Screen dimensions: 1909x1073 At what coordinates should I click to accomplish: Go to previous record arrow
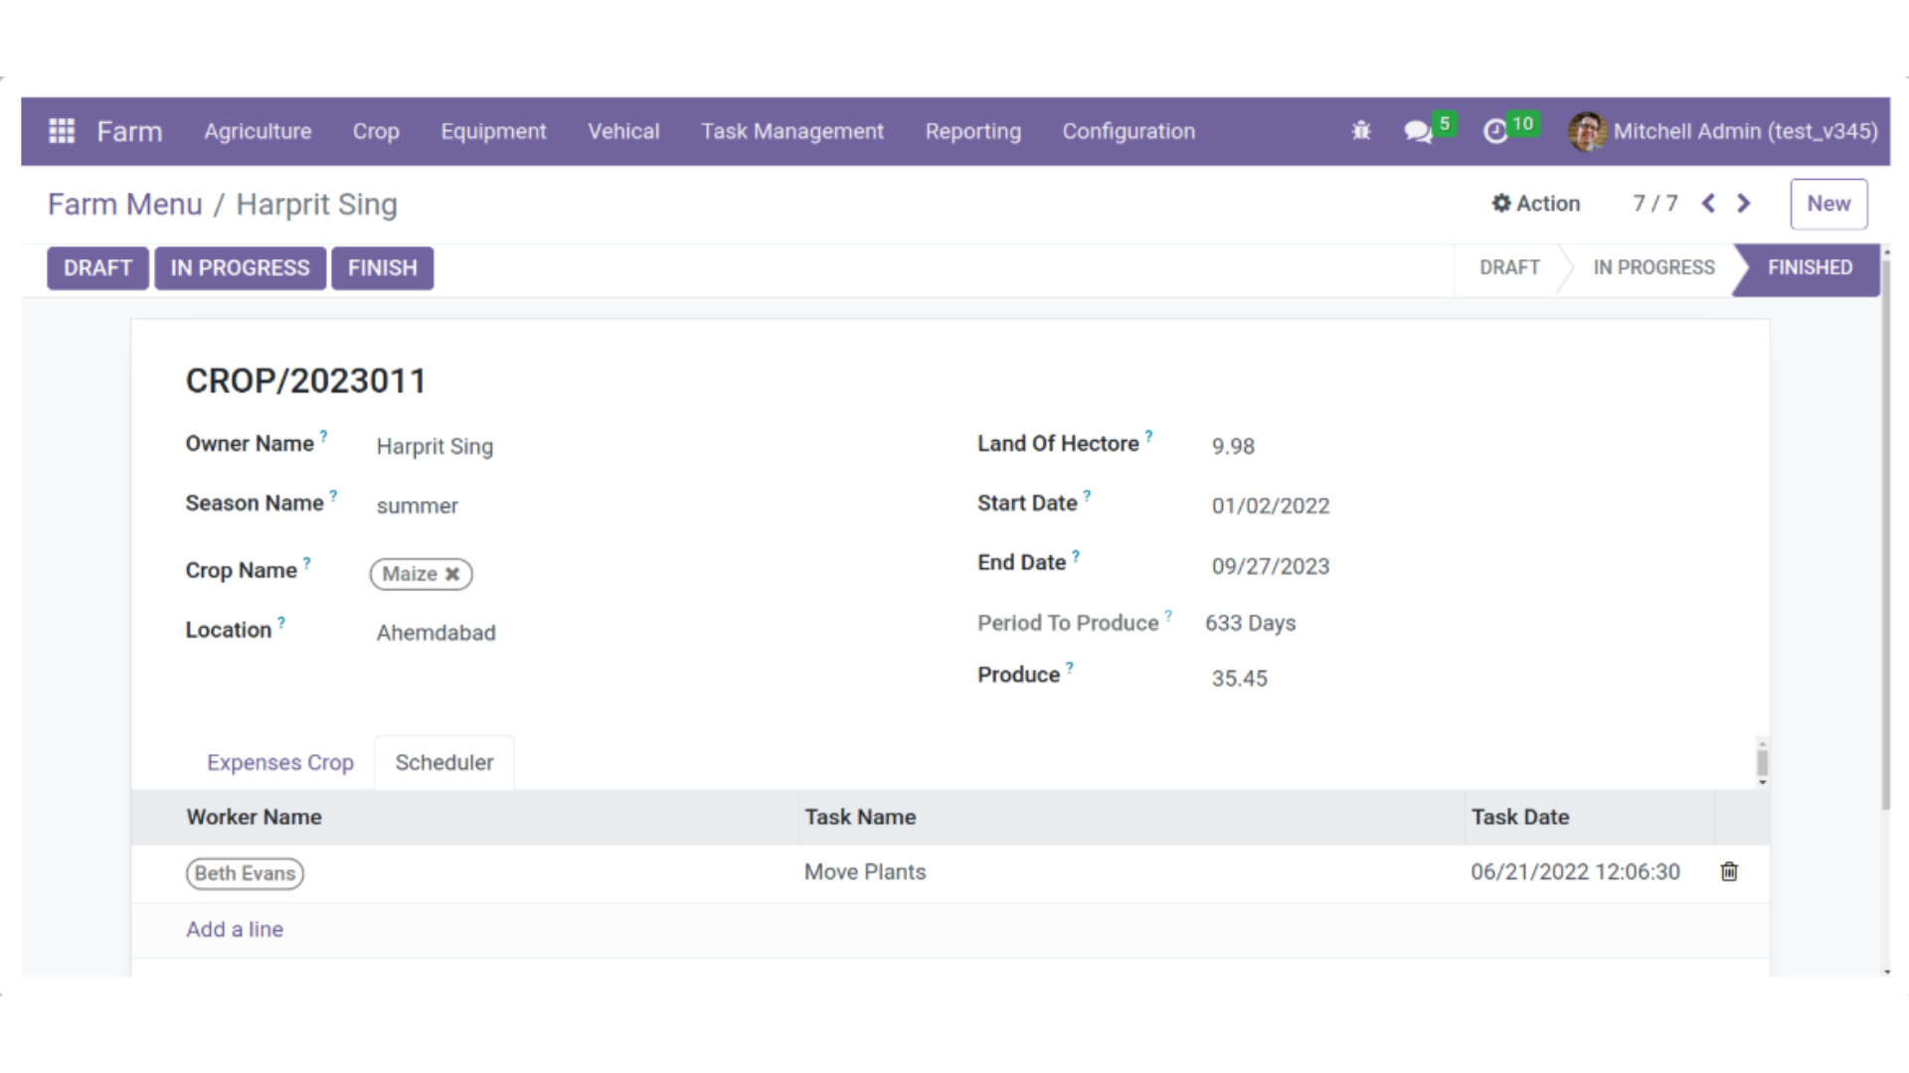pos(1708,204)
